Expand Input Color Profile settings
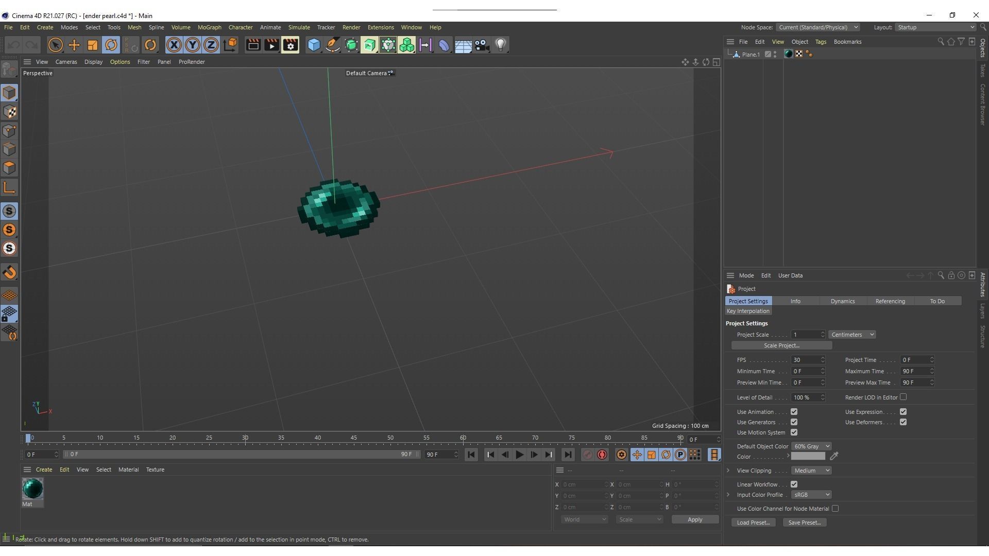 728,495
